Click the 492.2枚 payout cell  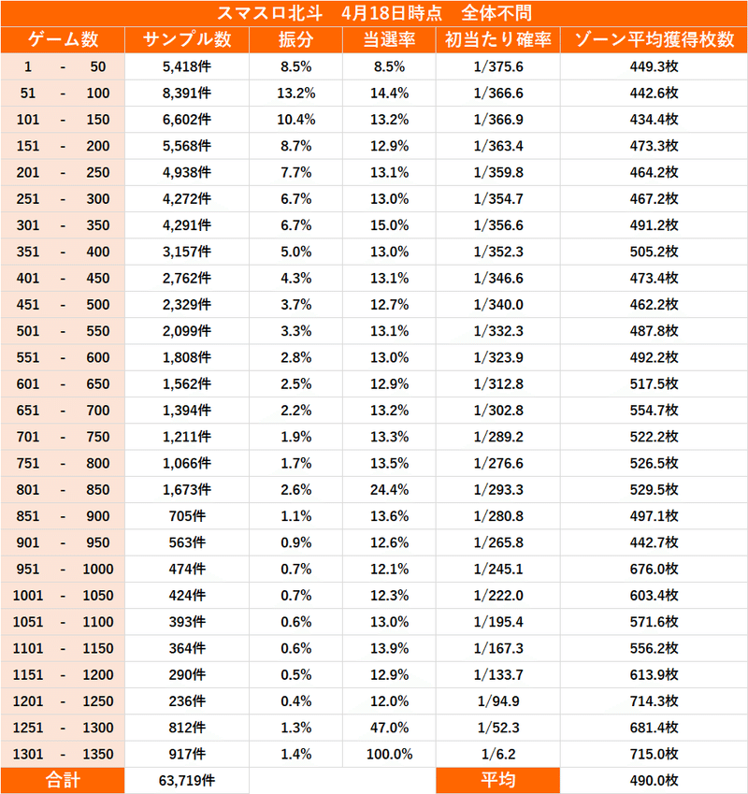pos(654,357)
